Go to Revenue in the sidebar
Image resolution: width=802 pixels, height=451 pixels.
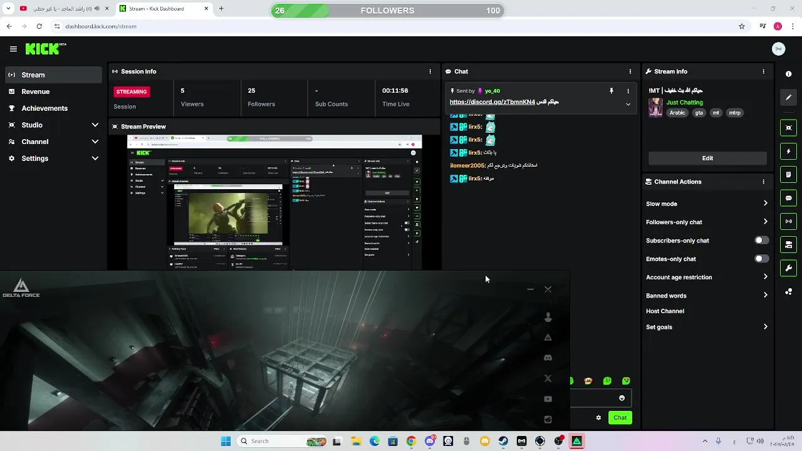(53, 91)
